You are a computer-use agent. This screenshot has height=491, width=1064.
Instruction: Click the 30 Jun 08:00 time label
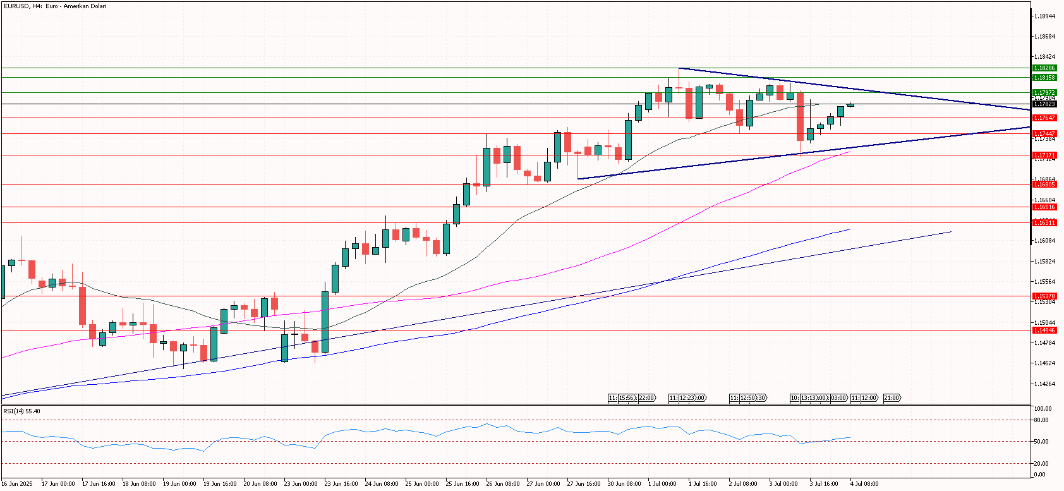tap(624, 484)
